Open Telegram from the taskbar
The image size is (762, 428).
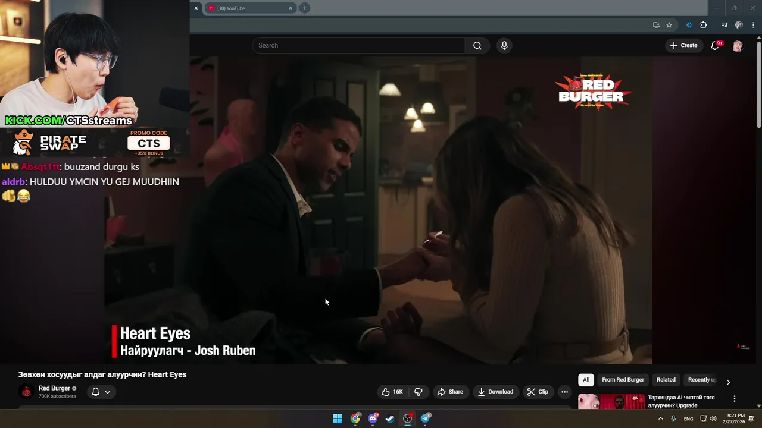(x=425, y=418)
